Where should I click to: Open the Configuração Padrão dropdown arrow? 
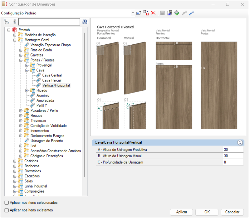tap(133, 13)
